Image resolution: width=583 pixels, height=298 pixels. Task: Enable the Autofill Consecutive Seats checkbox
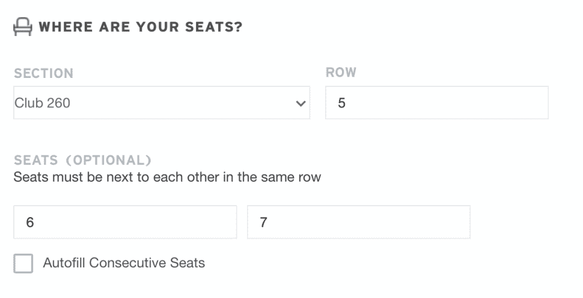pyautogui.click(x=23, y=263)
